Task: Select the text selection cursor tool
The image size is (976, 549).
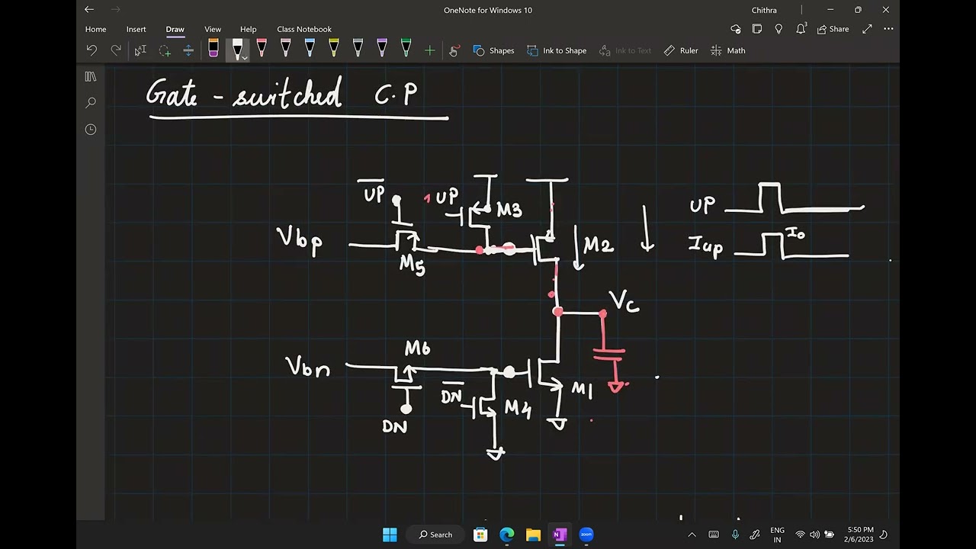Action: (x=140, y=50)
